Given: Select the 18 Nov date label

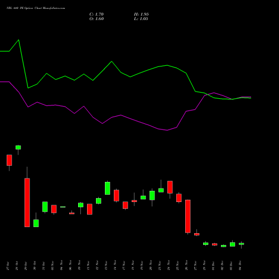Looking at the screenshot, I should pyautogui.click(x=133, y=266).
